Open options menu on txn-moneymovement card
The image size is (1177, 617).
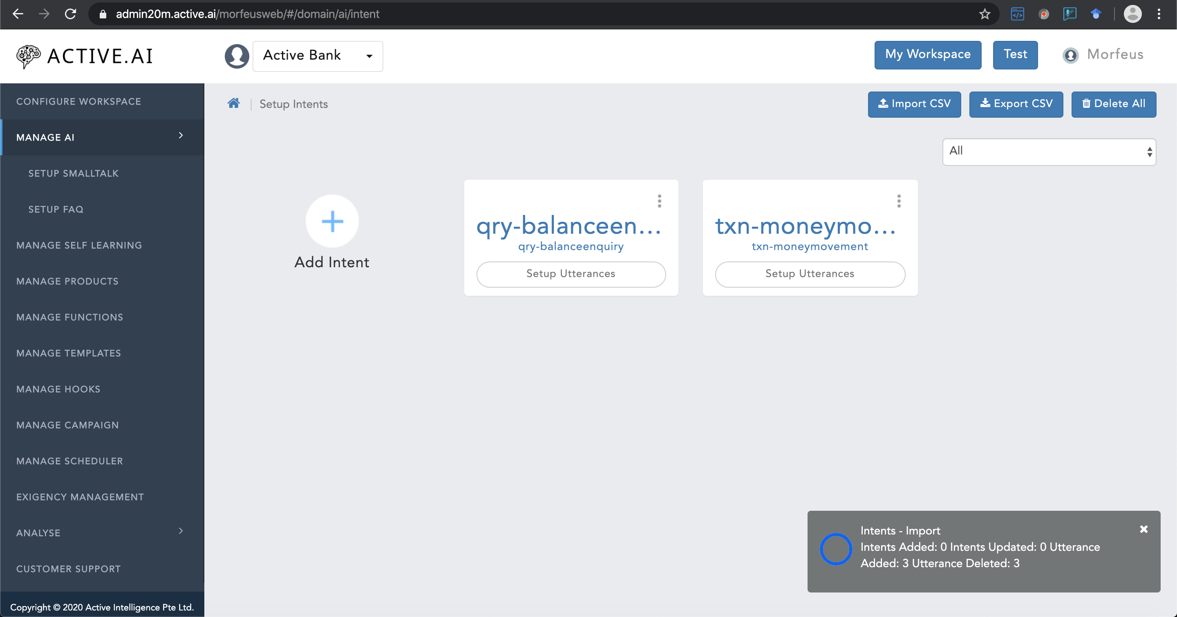[899, 201]
